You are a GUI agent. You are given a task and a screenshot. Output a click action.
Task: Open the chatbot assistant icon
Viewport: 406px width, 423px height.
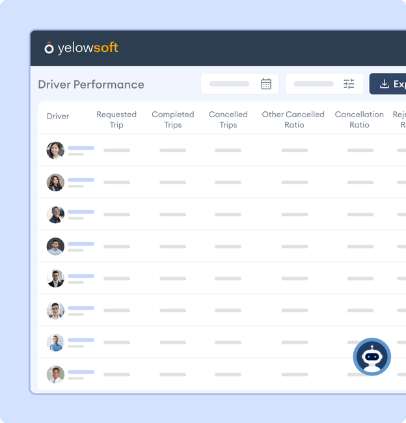click(x=372, y=357)
